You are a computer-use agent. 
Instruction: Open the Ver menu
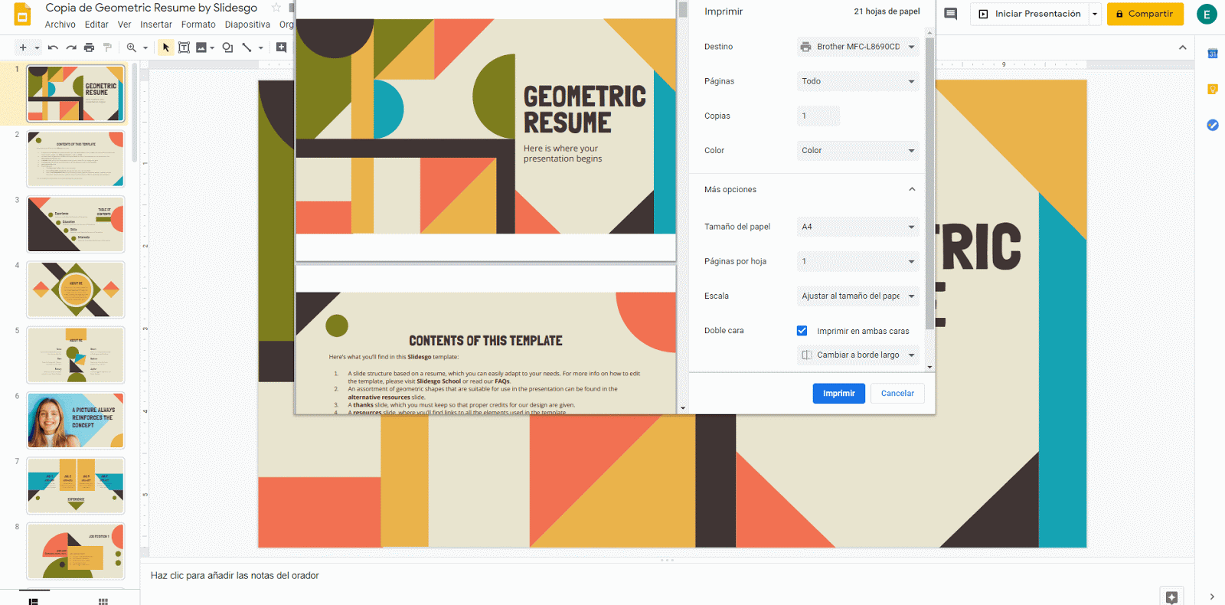click(124, 25)
